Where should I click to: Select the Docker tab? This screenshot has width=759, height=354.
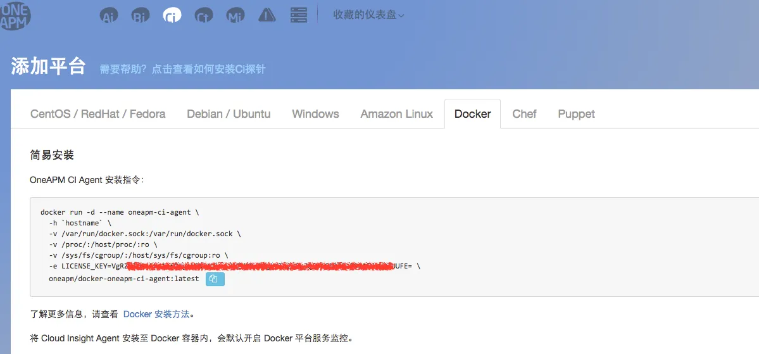472,114
